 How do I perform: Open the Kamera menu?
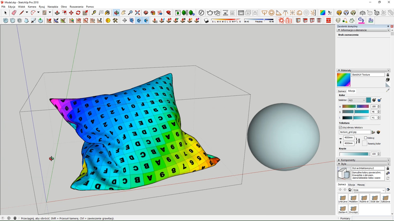32,7
